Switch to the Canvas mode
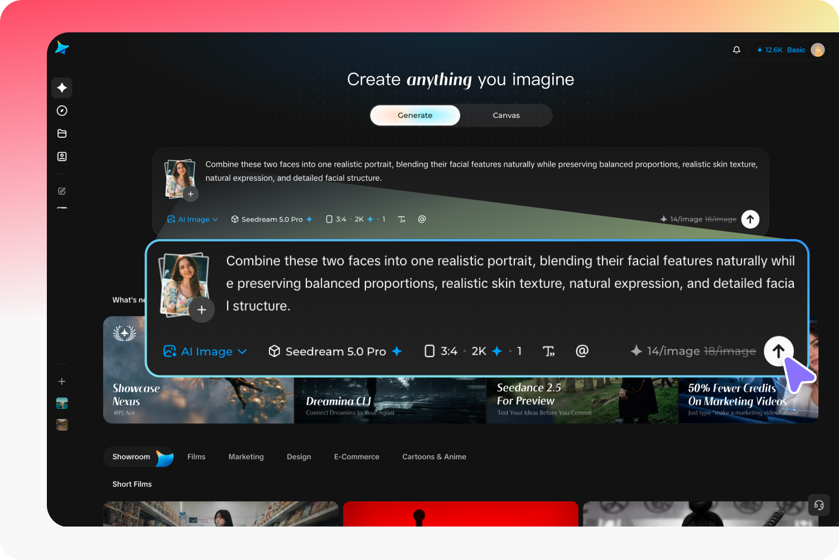 click(x=506, y=115)
